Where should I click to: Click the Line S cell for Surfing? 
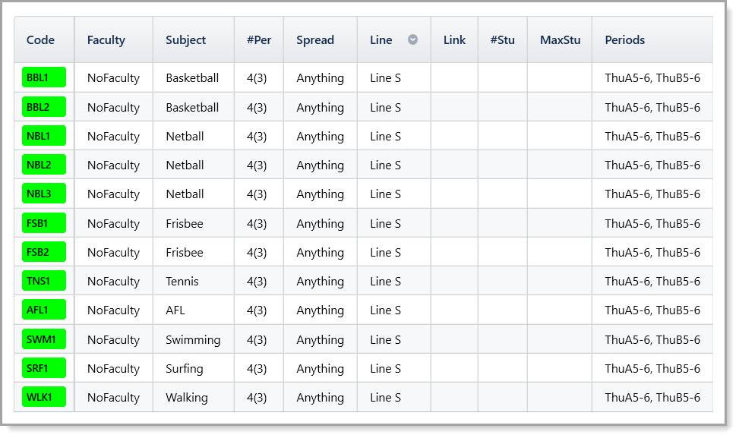coord(386,369)
